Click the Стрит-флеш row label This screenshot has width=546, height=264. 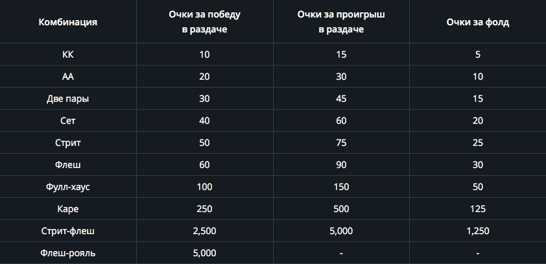68,231
